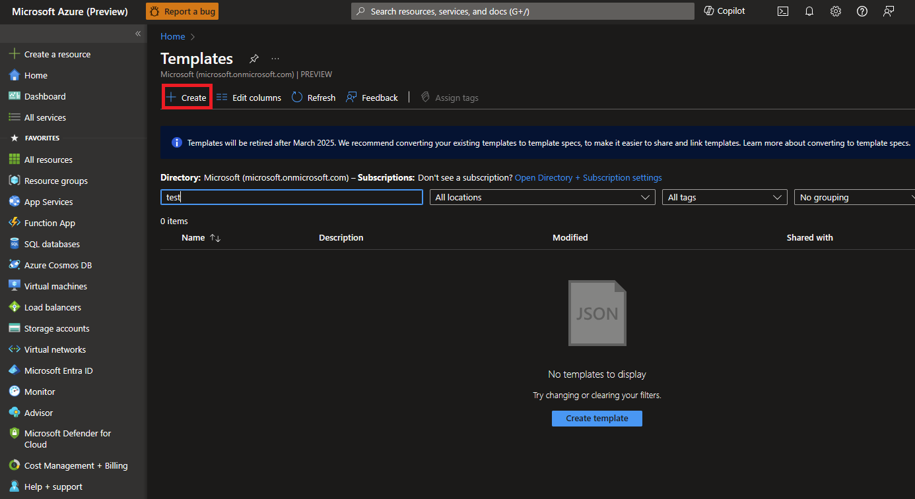Open the notifications bell icon
915x499 pixels.
809,11
